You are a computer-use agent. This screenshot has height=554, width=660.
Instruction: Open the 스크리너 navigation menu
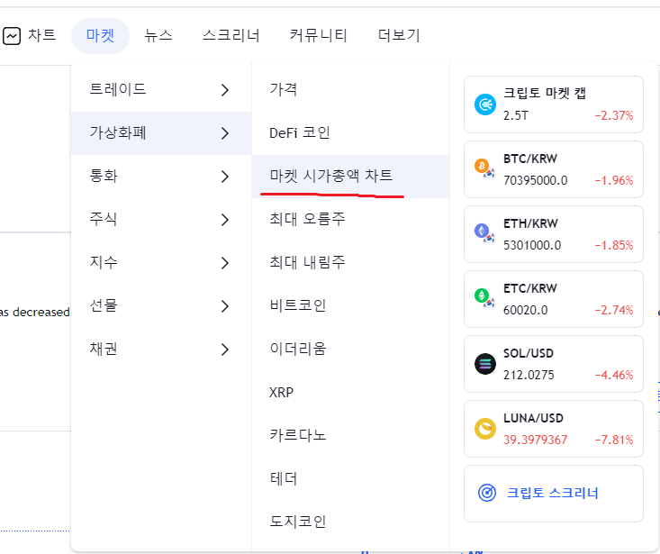pyautogui.click(x=231, y=35)
